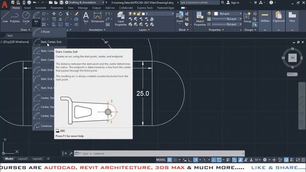Select the Move tool in Modify panel
This screenshot has height=172, width=306.
[54, 14]
